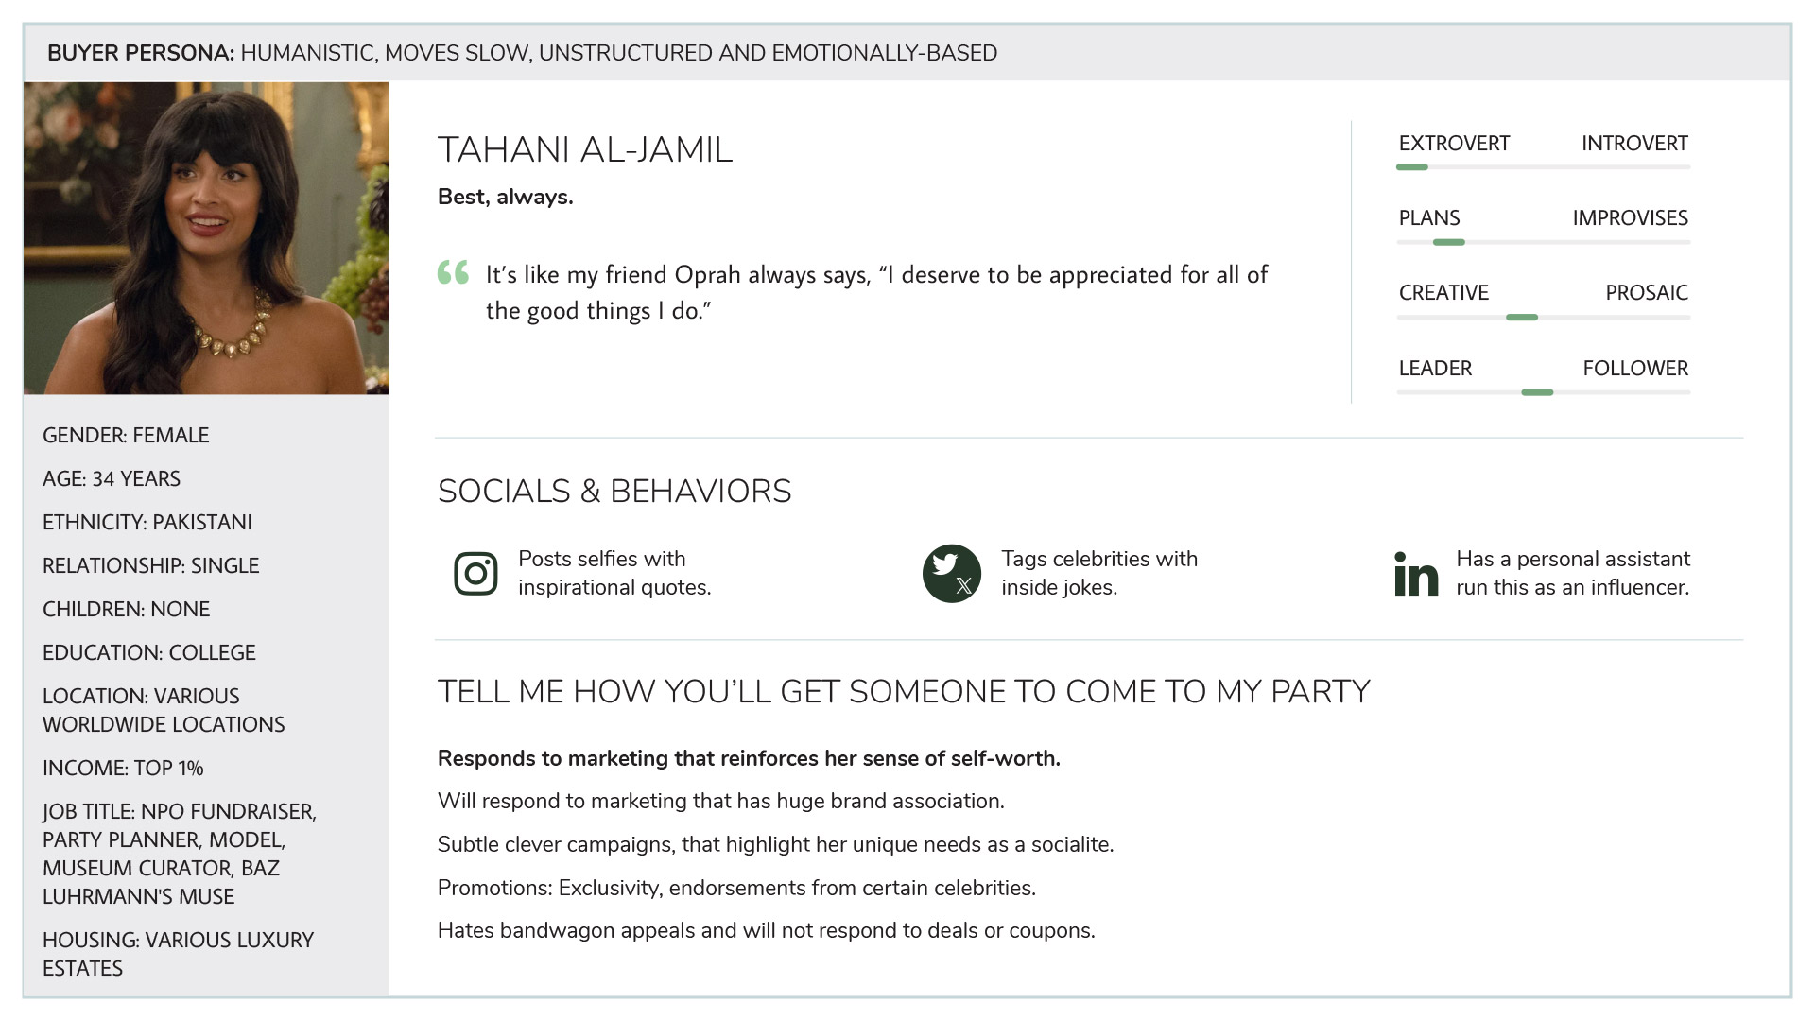Click 'Tags celebrities with inside jokes' text
The image size is (1815, 1021).
(x=1098, y=573)
